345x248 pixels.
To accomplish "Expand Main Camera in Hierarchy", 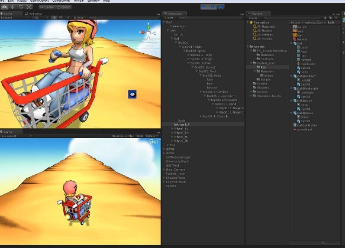I will (164, 169).
